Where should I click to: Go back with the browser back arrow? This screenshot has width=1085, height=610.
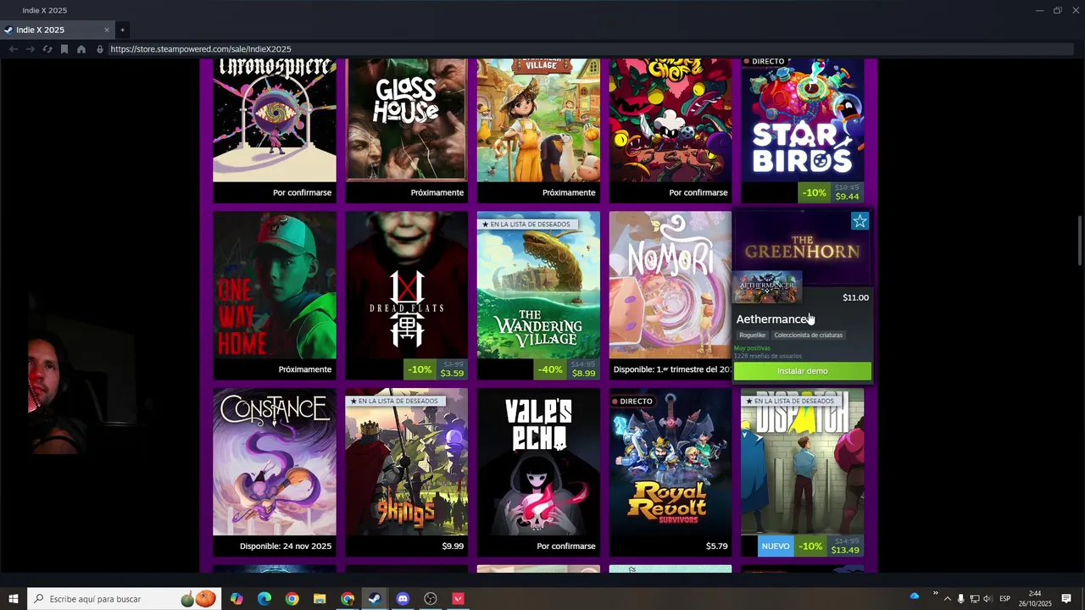(13, 49)
